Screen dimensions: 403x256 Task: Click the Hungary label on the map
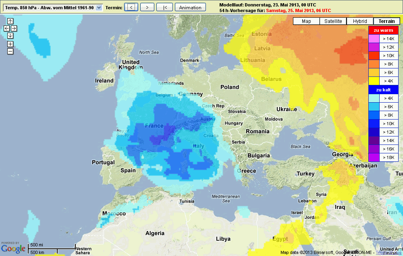234,123
